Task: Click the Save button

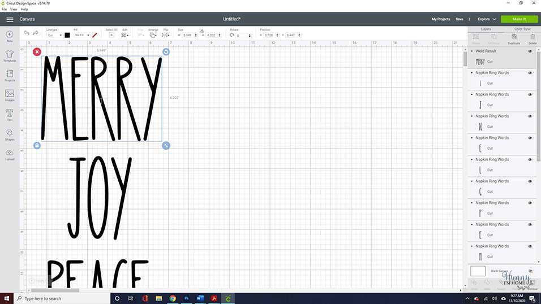Action: pyautogui.click(x=460, y=19)
